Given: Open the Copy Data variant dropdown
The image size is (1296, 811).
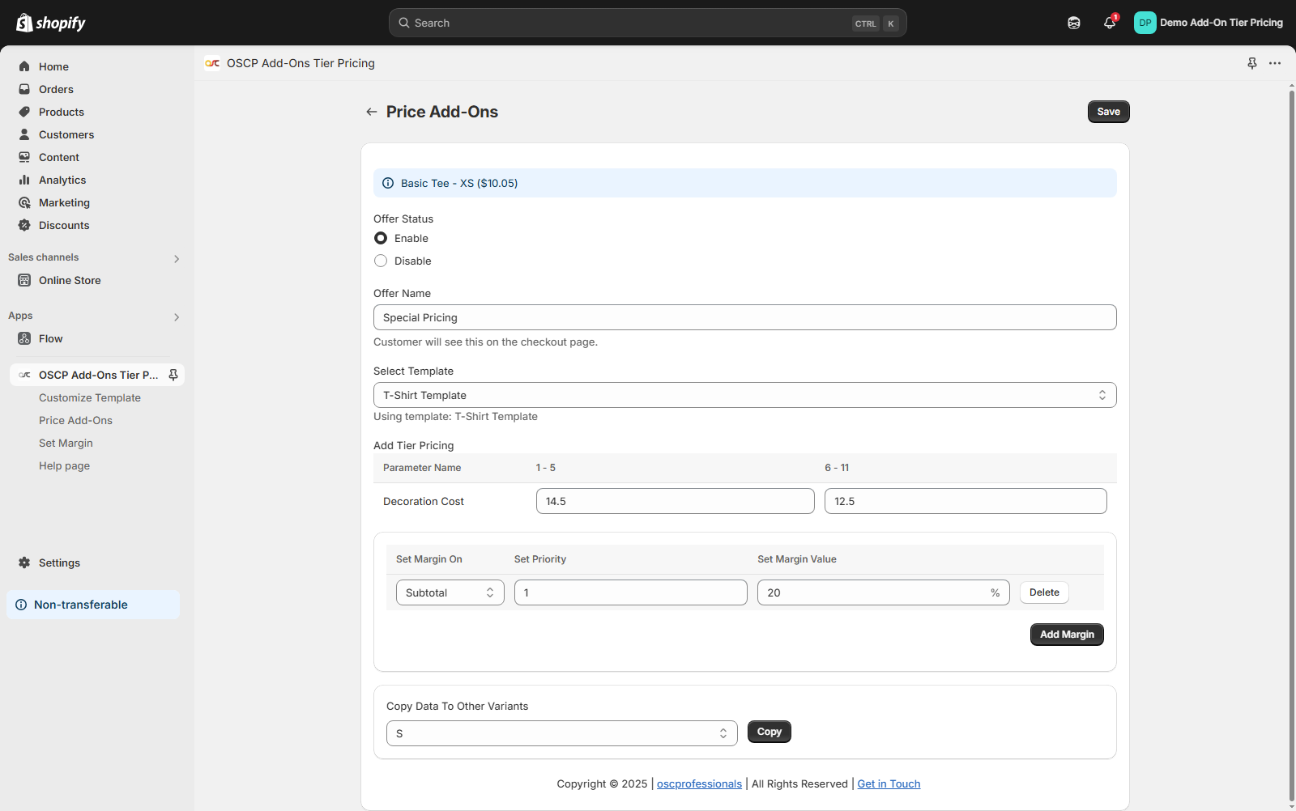Looking at the screenshot, I should 561,733.
